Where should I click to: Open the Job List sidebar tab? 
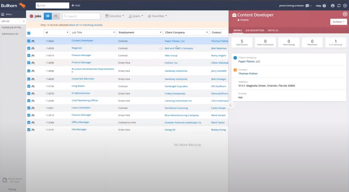point(11,21)
